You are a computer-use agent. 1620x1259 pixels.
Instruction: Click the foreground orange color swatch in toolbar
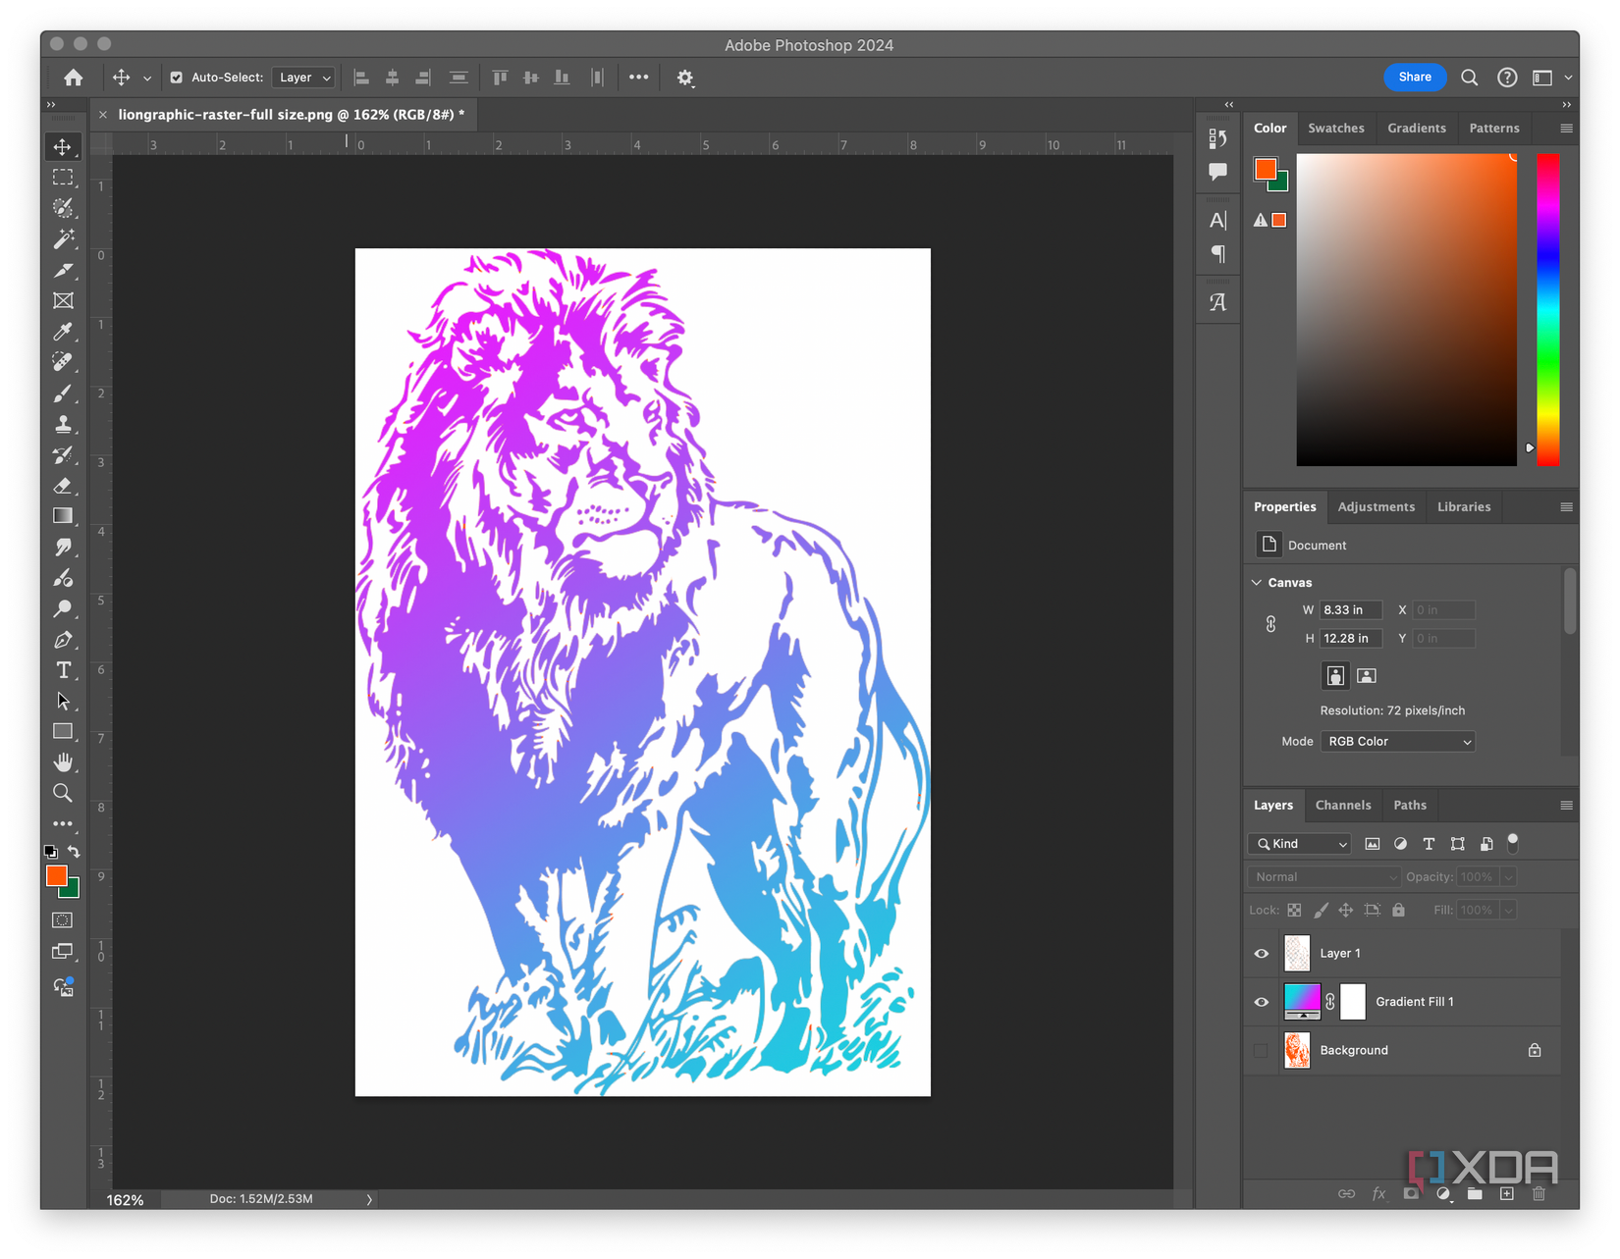click(x=57, y=876)
